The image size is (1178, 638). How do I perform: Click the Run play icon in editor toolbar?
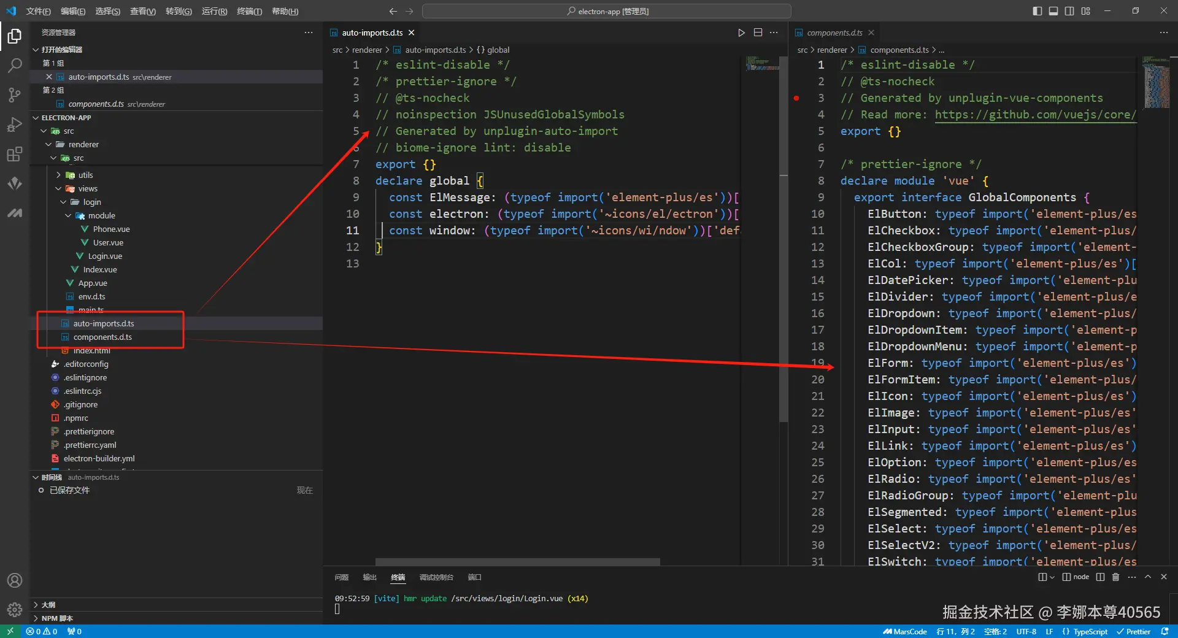741,33
